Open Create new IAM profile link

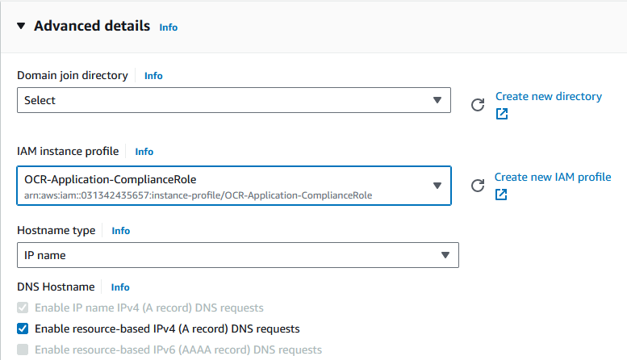(x=553, y=178)
